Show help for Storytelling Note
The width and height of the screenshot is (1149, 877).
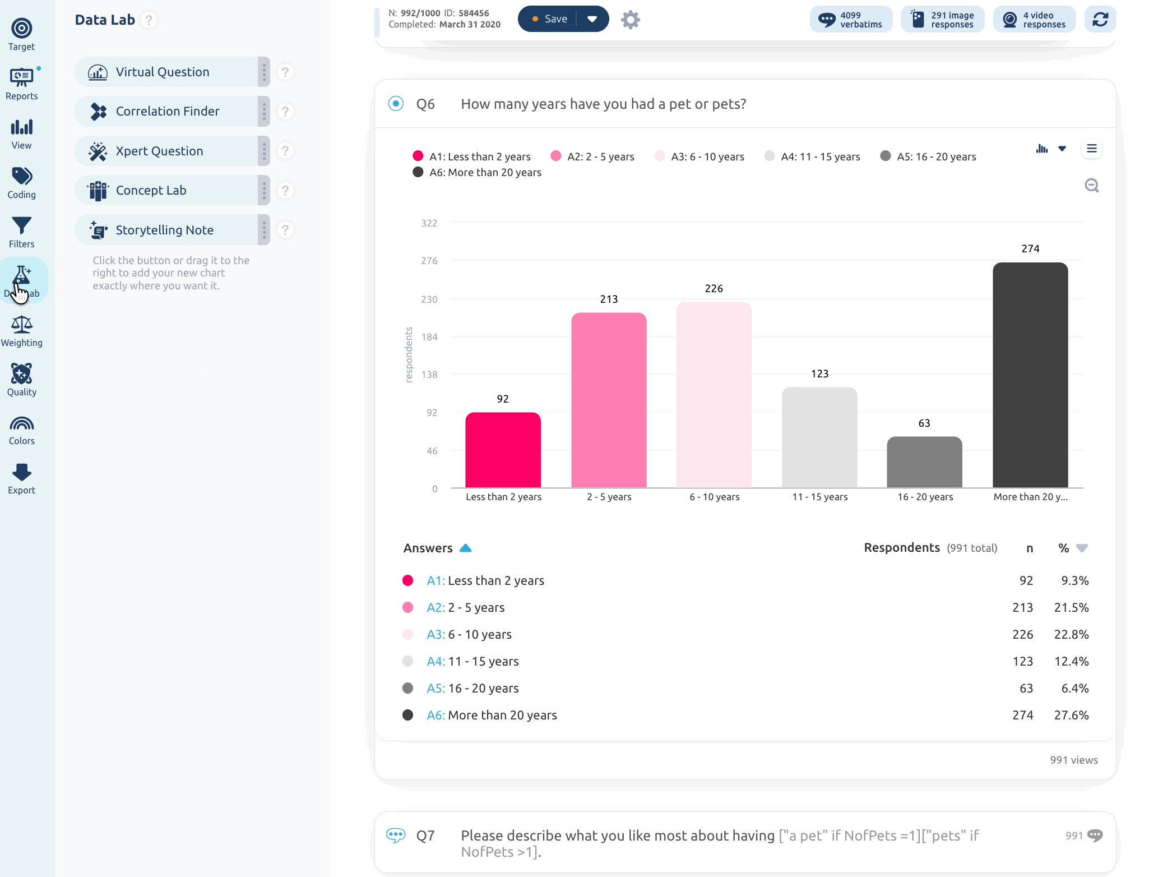click(x=285, y=230)
